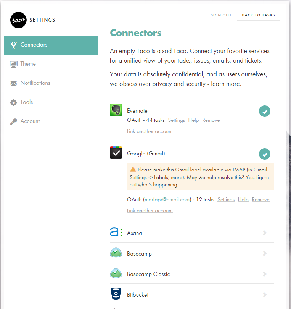Toggle the Evernote connected checkmark
This screenshot has height=309, width=291.
[x=264, y=111]
